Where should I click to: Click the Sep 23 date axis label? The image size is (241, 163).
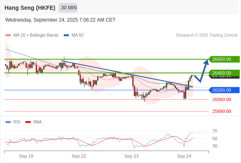coord(132,156)
